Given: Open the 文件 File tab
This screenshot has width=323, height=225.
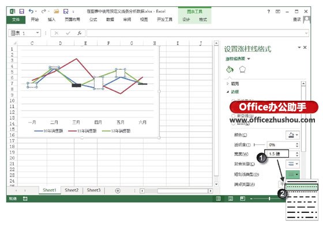Looking at the screenshot, I should [x=16, y=20].
